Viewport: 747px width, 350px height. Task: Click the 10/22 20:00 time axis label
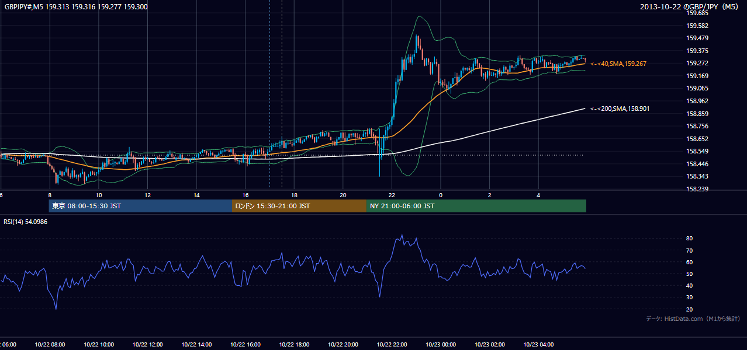[343, 344]
